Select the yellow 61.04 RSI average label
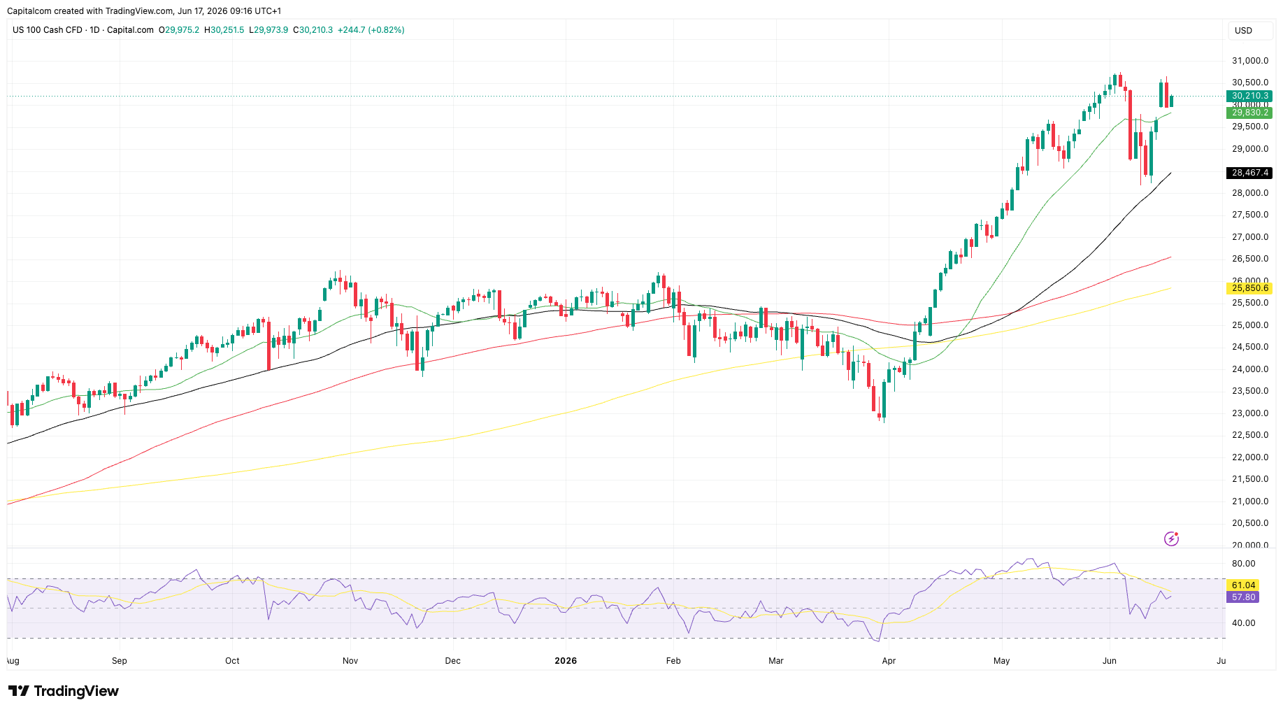This screenshot has width=1283, height=712. 1243,585
